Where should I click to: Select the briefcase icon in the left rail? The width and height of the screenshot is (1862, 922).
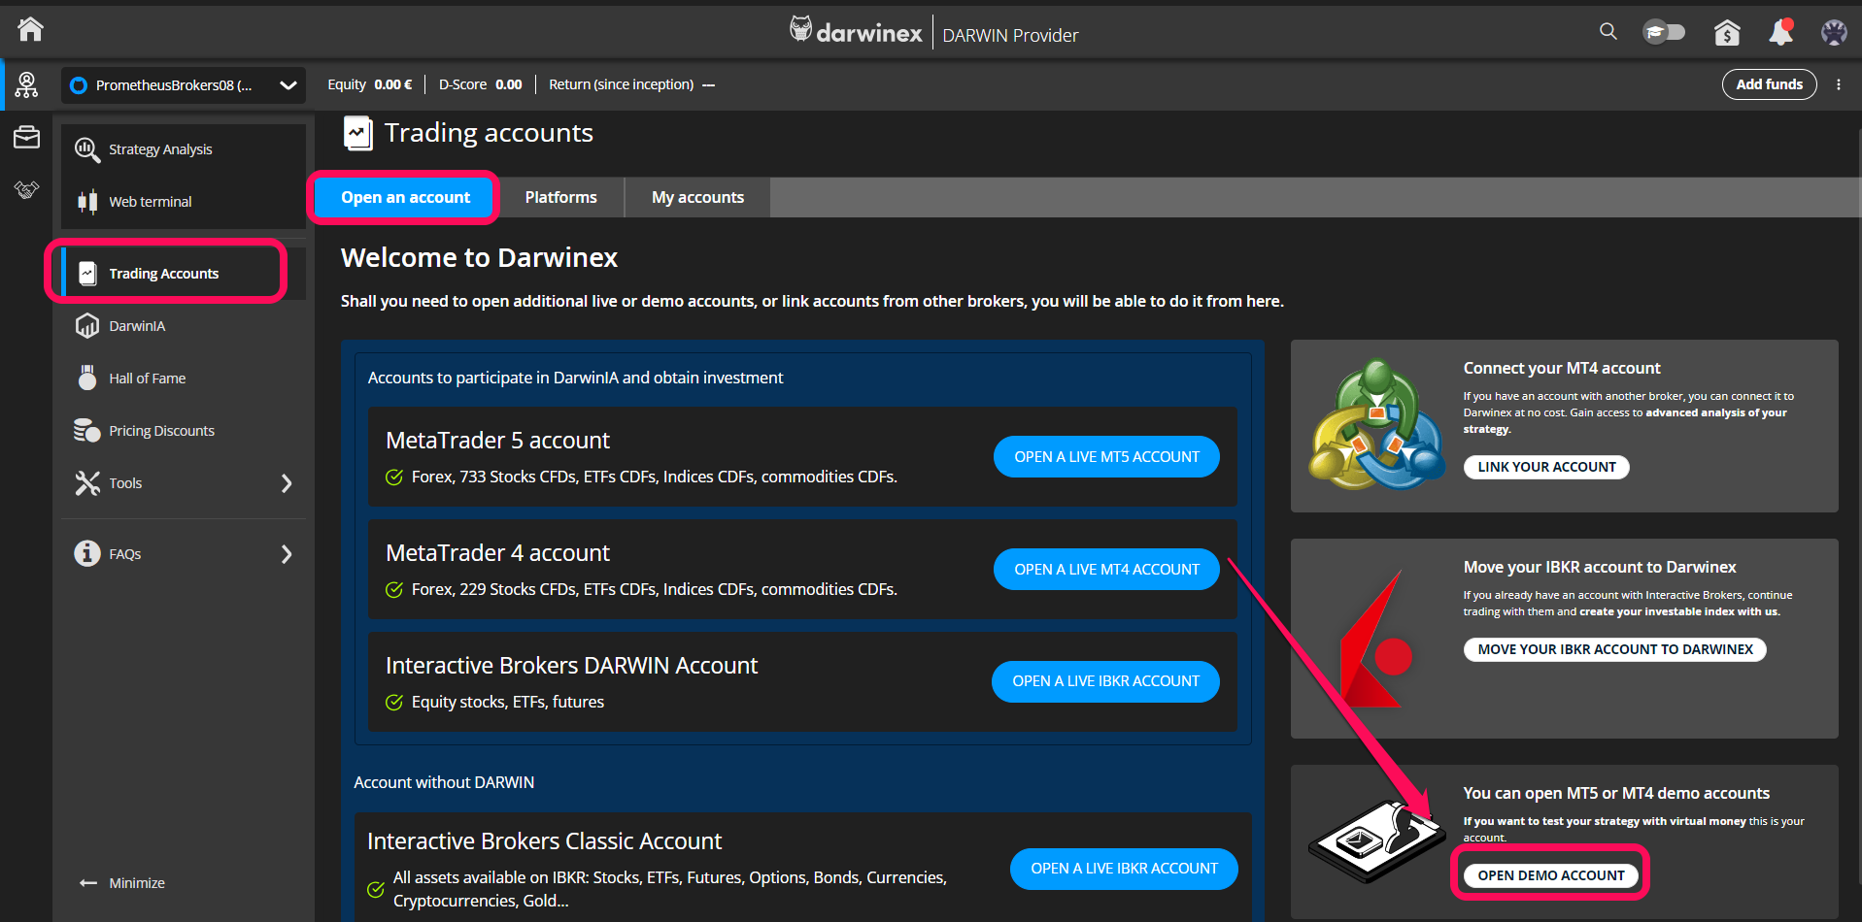pyautogui.click(x=26, y=138)
